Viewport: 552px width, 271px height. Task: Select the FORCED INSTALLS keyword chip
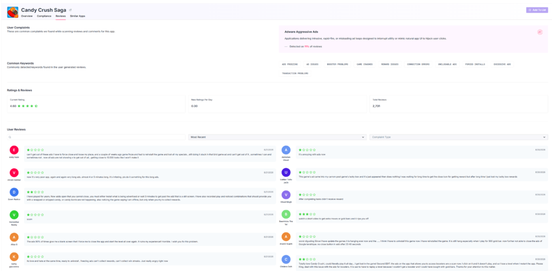pyautogui.click(x=475, y=65)
